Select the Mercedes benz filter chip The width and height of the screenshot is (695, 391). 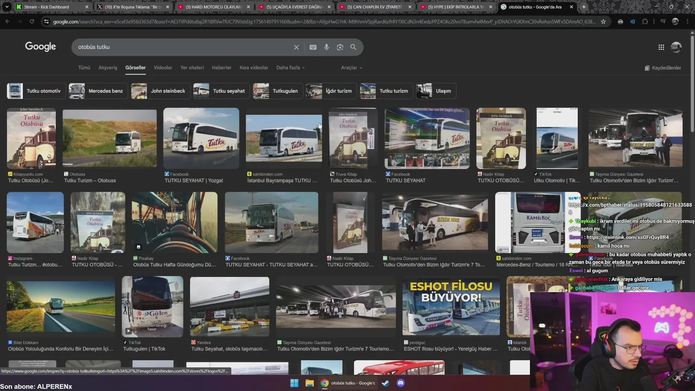(x=98, y=91)
